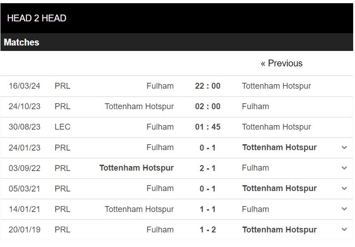Select Fulham in the 14/01/21 row
The width and height of the screenshot is (355, 247).
[x=255, y=209]
